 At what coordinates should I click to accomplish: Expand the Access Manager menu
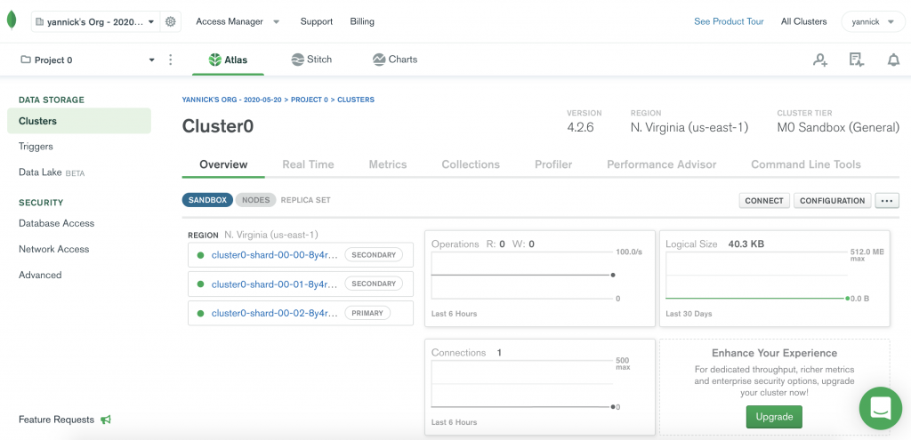(x=238, y=21)
